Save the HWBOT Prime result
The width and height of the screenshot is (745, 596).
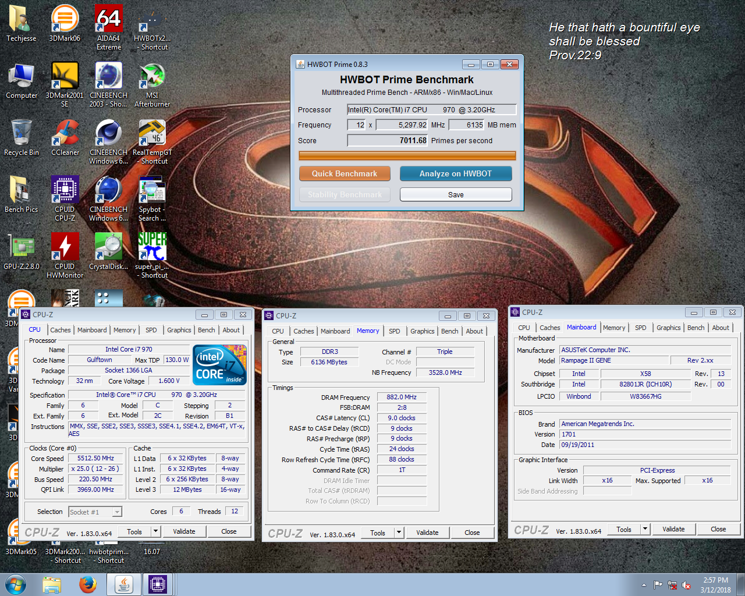point(456,194)
